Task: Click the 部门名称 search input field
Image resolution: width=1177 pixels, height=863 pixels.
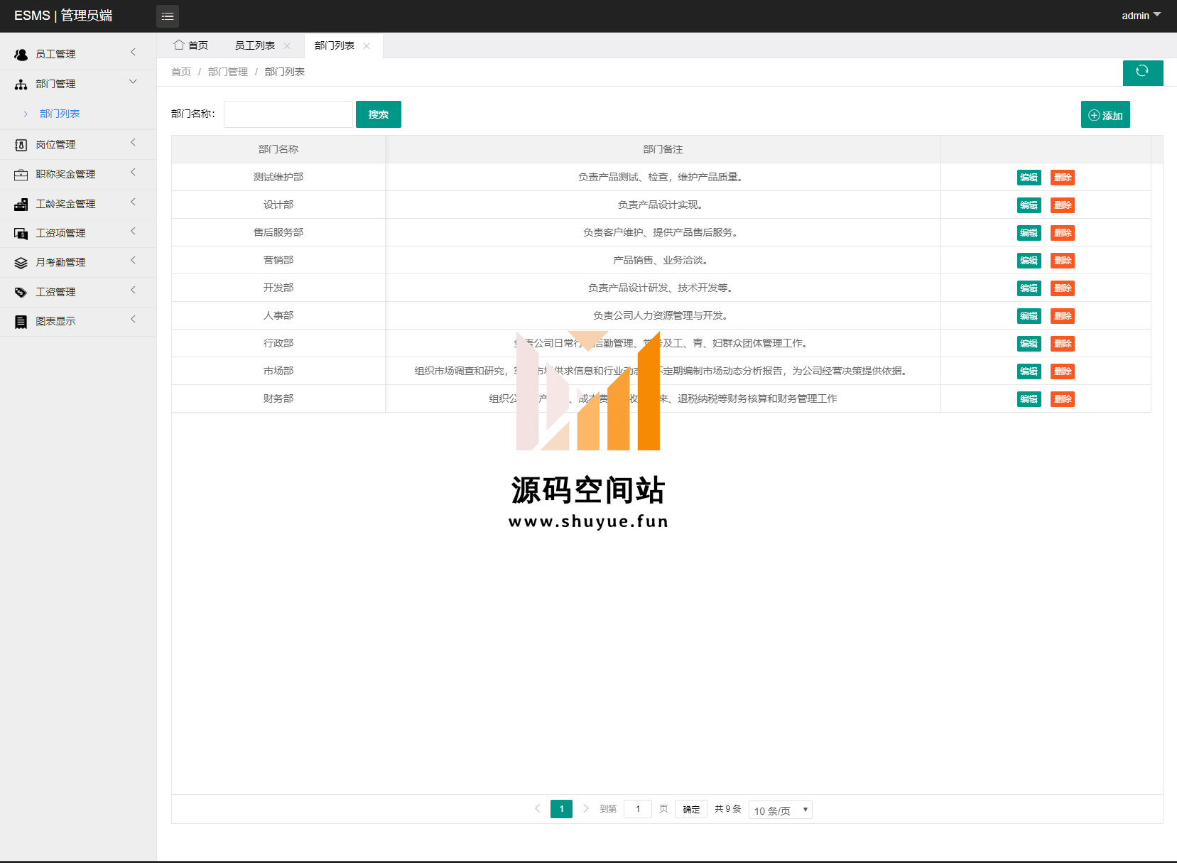Action: pos(288,114)
